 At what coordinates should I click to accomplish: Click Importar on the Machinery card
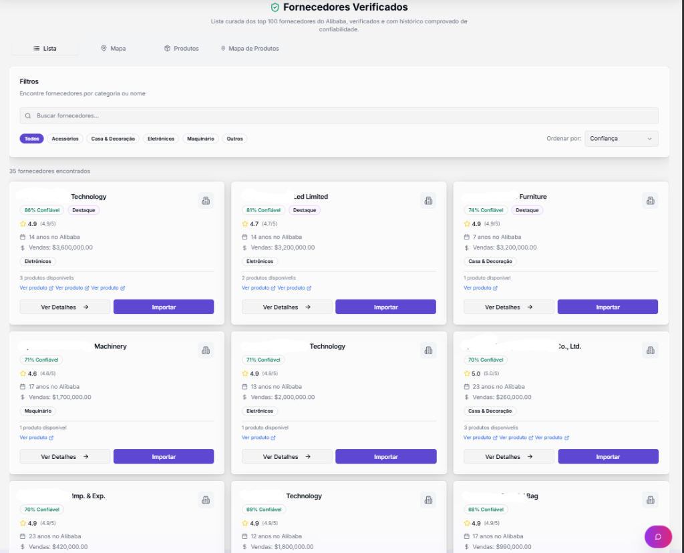point(164,457)
